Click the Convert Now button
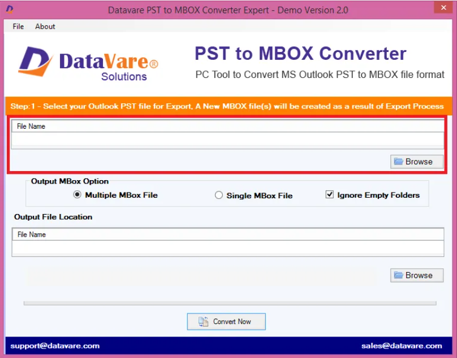Viewport: 457px width, 358px height. pos(226,322)
